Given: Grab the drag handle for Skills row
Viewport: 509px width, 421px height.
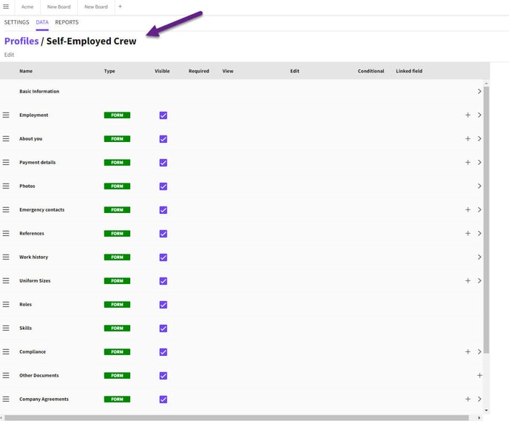Looking at the screenshot, I should [x=6, y=329].
